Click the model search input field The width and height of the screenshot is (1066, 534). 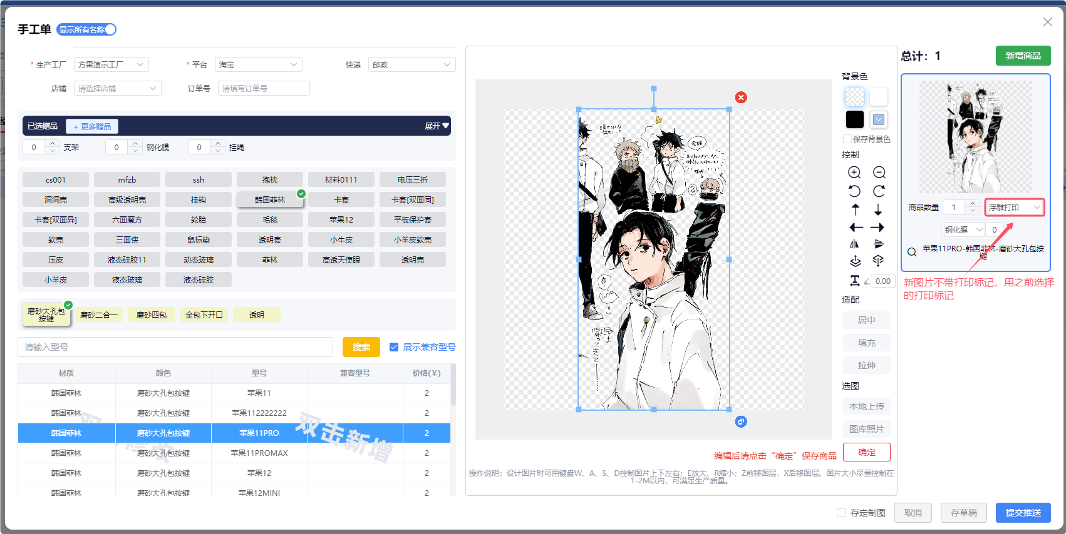click(175, 347)
